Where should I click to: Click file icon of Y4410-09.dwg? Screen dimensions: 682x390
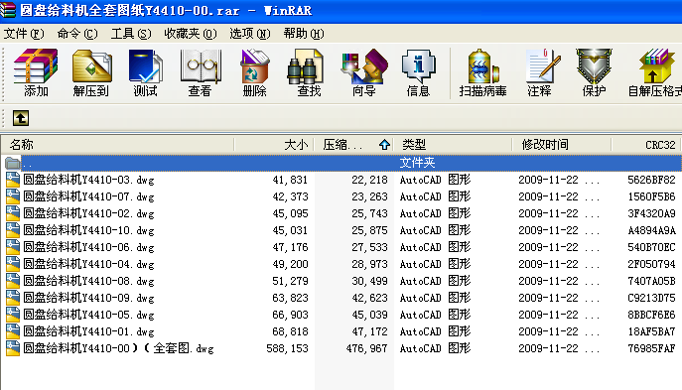[x=13, y=298]
